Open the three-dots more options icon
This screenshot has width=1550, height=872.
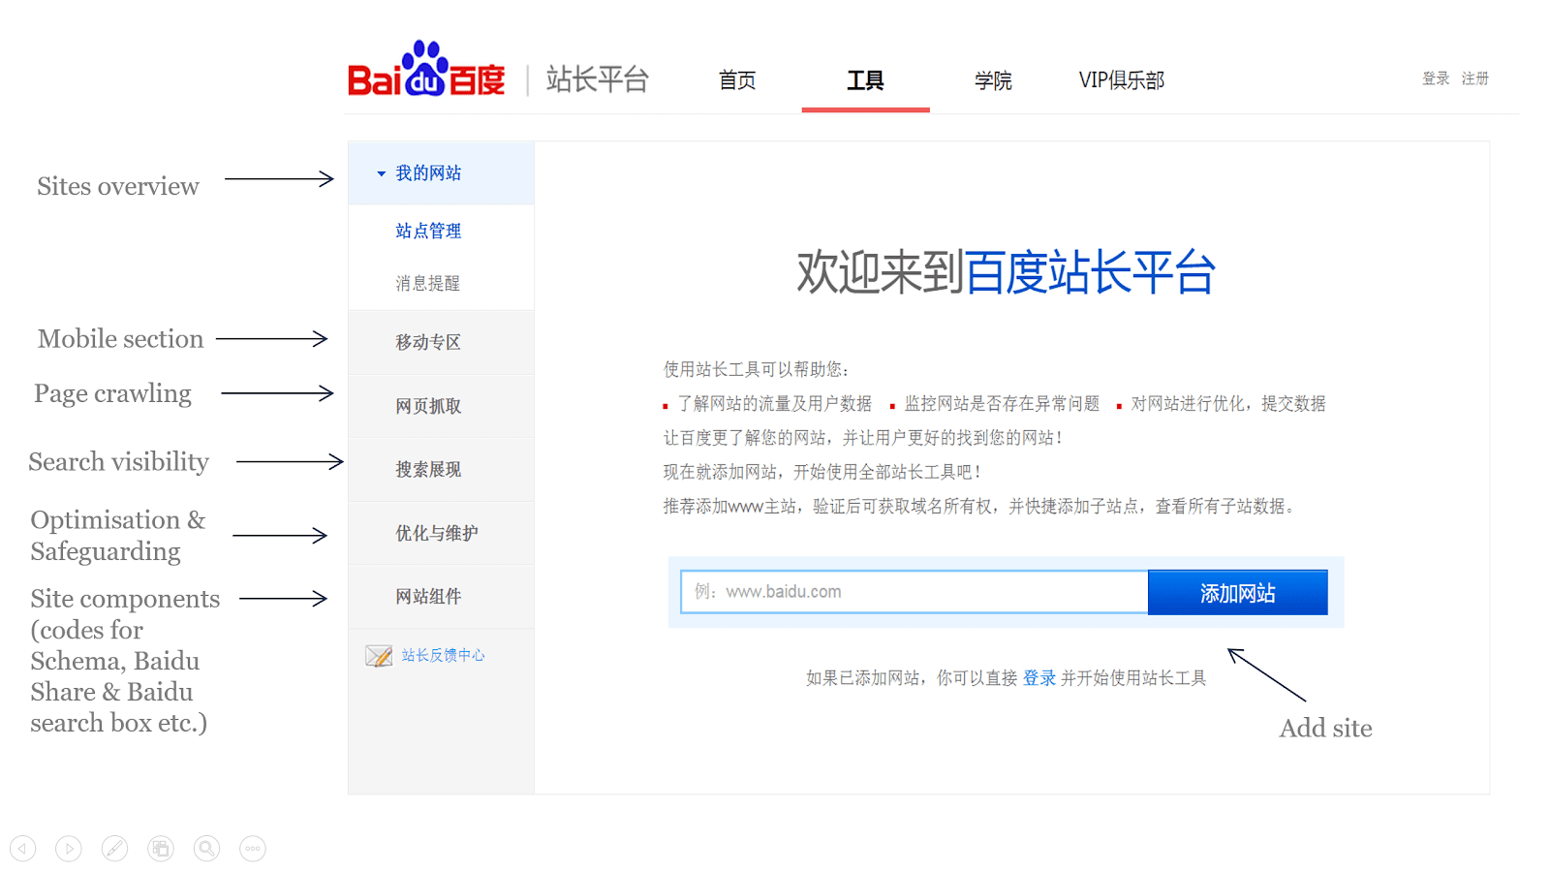(x=253, y=849)
